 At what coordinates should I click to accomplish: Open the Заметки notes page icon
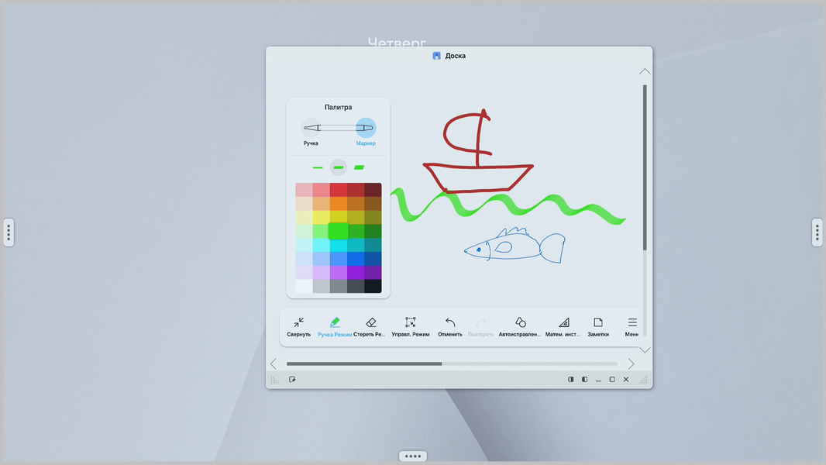pos(598,322)
